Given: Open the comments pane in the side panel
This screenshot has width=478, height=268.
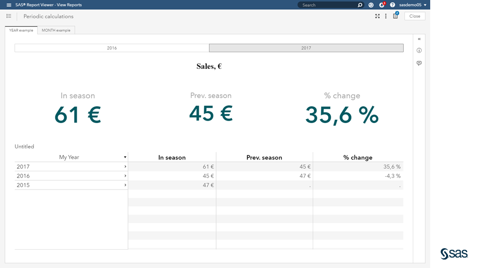Looking at the screenshot, I should coord(419,63).
